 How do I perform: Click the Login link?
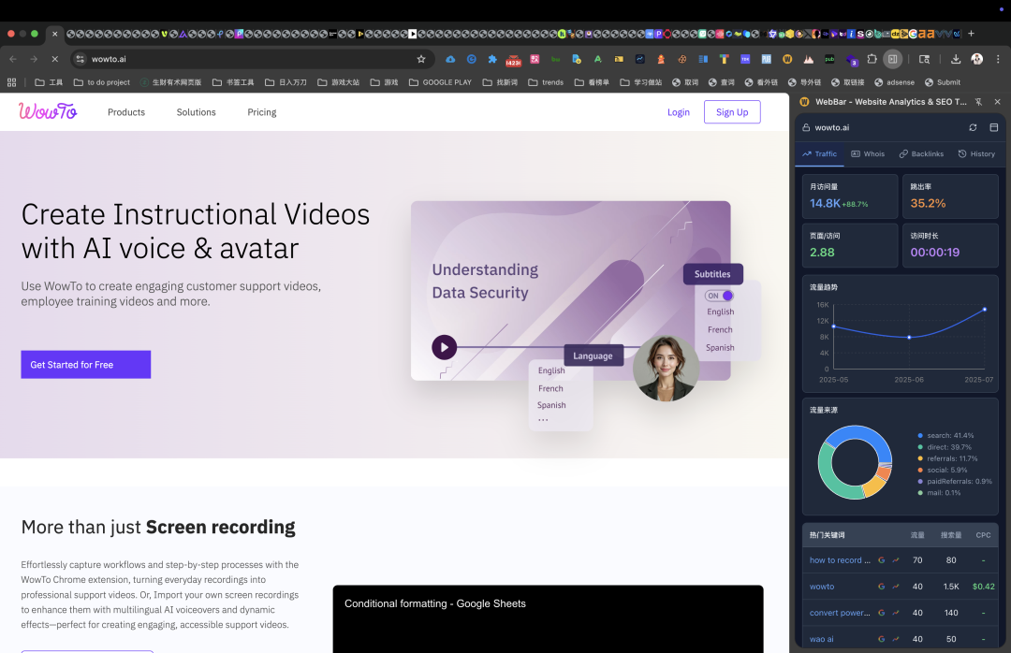point(679,112)
